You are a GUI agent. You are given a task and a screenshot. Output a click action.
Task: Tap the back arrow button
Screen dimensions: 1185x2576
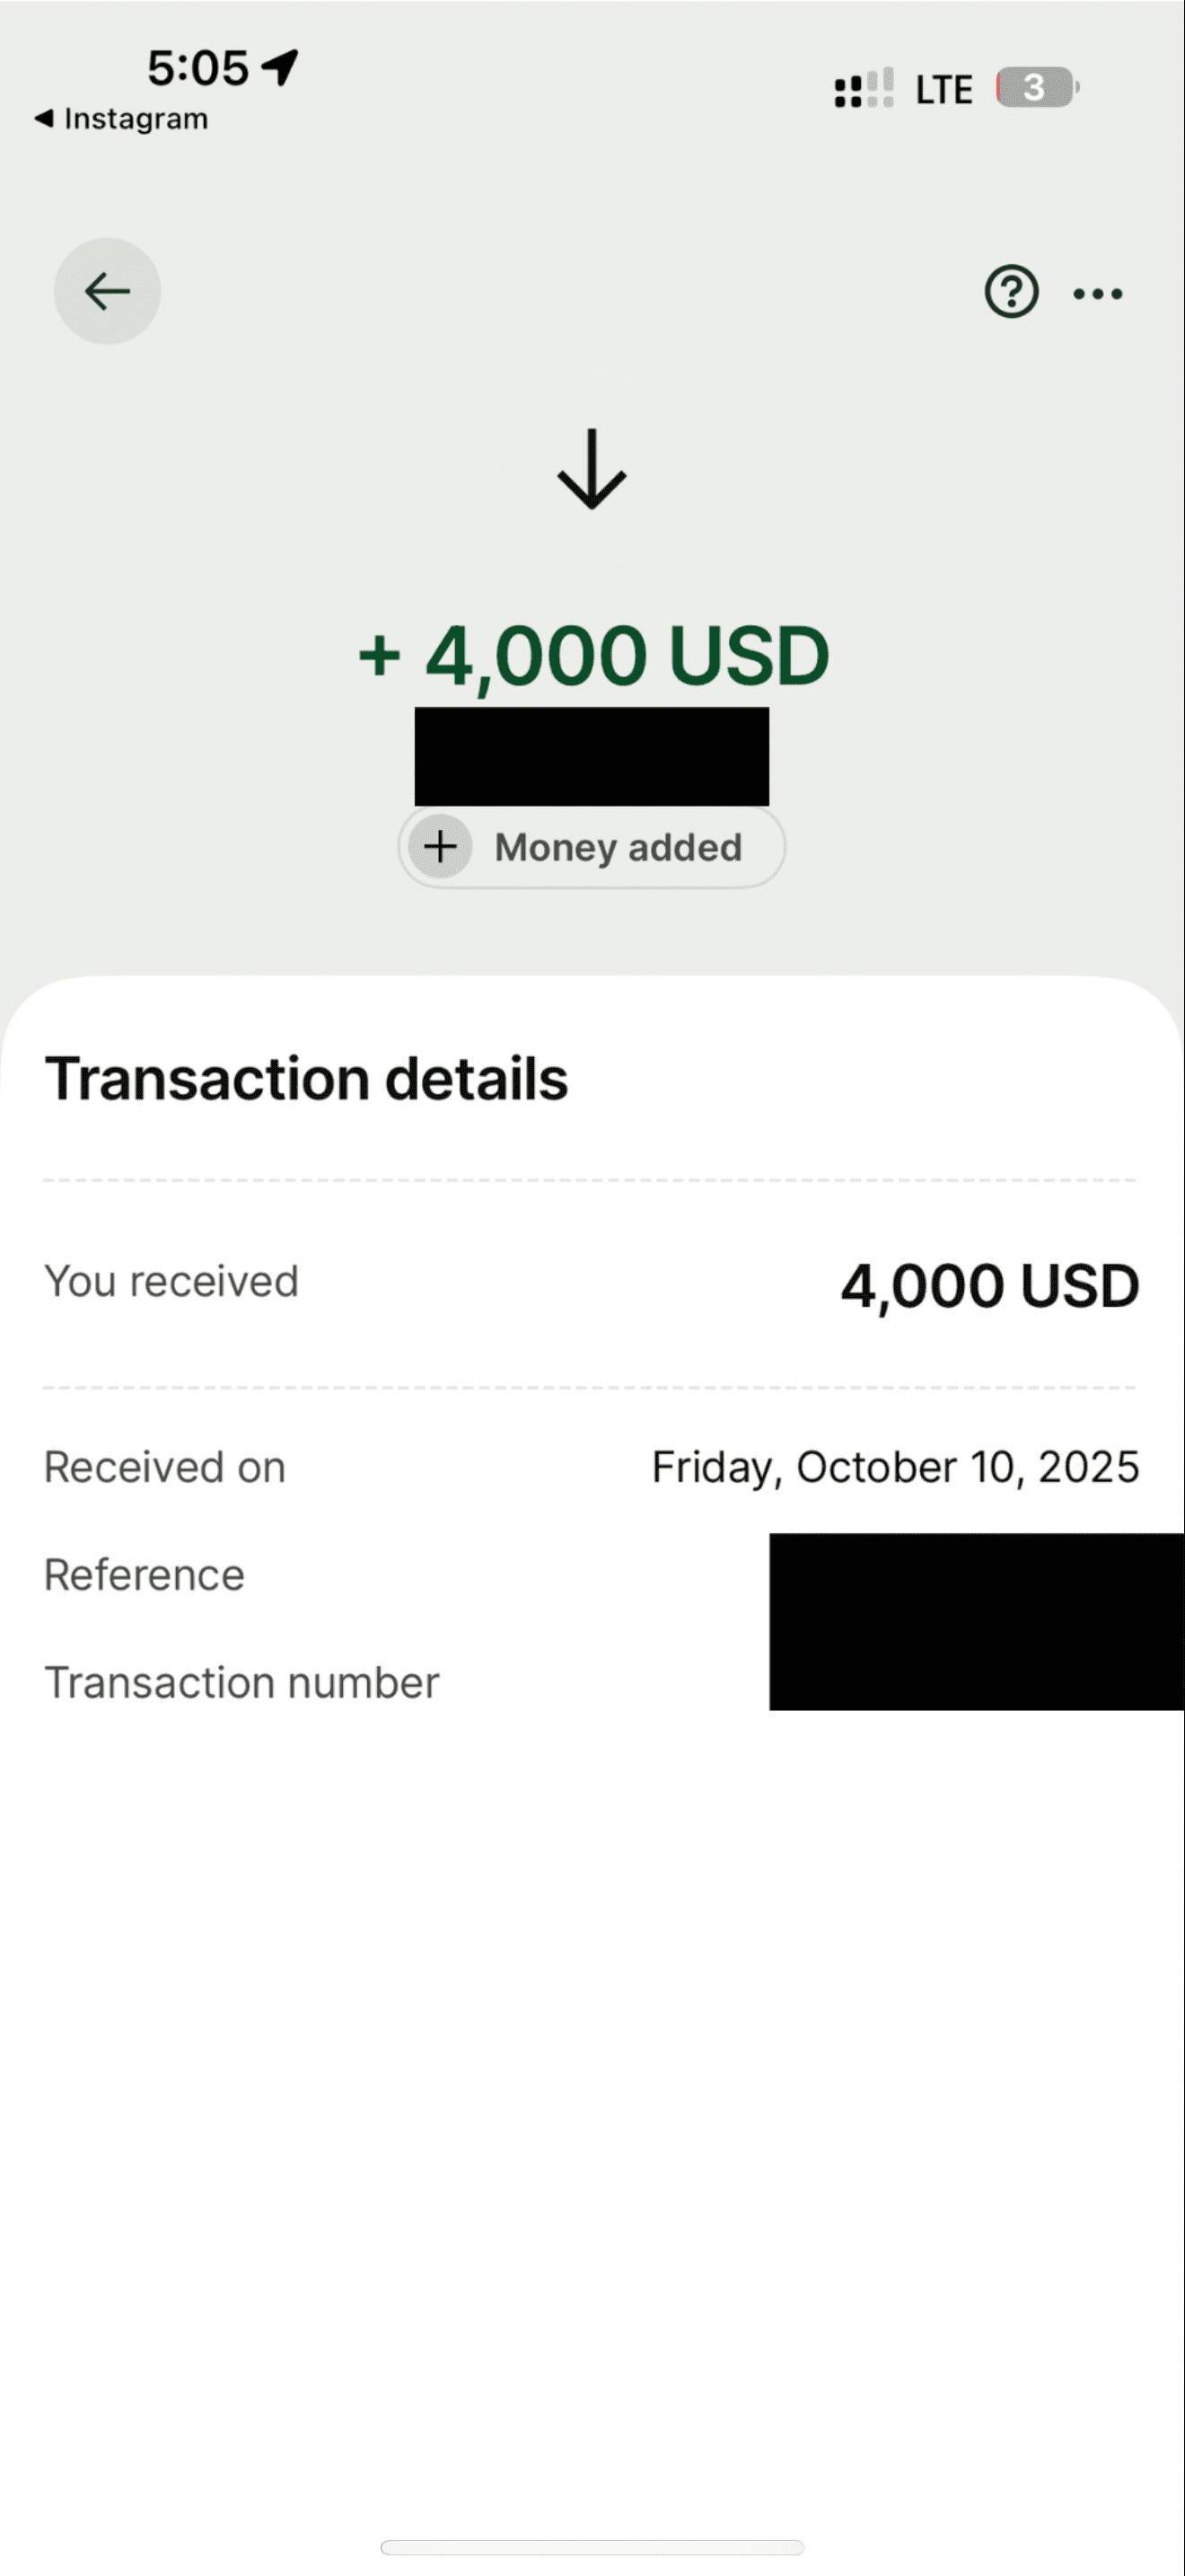click(107, 291)
